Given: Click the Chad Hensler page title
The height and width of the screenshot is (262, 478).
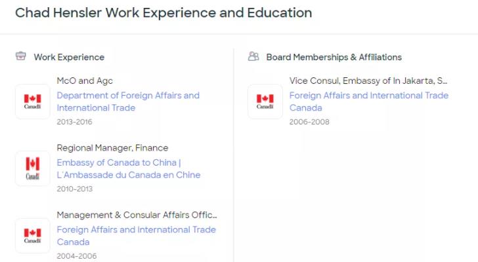Looking at the screenshot, I should point(163,12).
